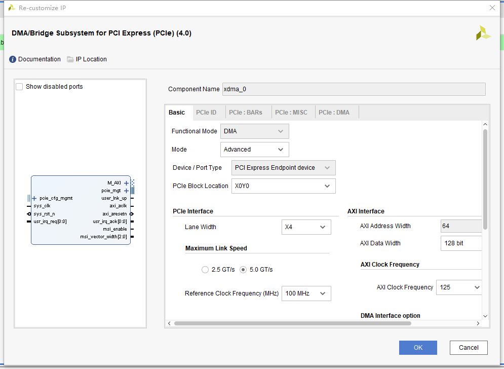Click the sys_rst_n port label
This screenshot has height=369, width=504.
44,214
